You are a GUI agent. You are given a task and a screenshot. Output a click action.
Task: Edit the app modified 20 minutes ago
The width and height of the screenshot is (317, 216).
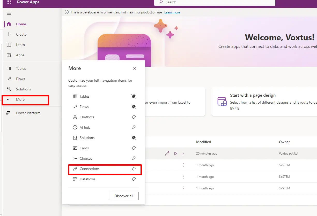[x=167, y=153]
